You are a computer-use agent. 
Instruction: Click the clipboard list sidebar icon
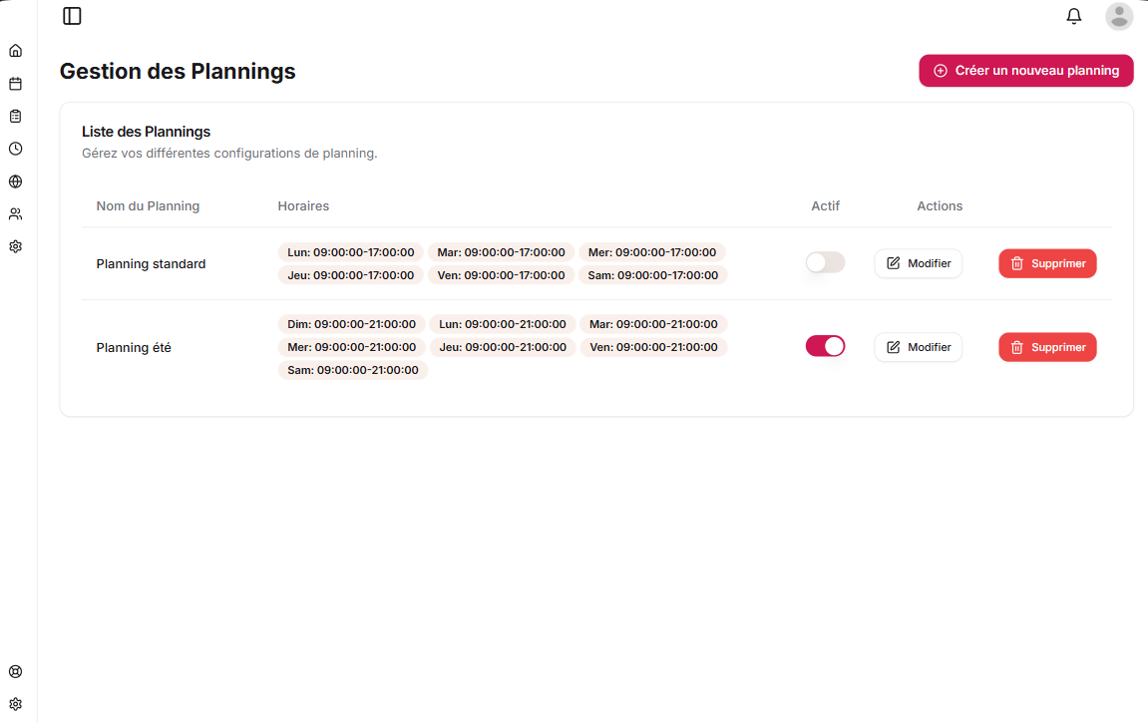point(15,117)
